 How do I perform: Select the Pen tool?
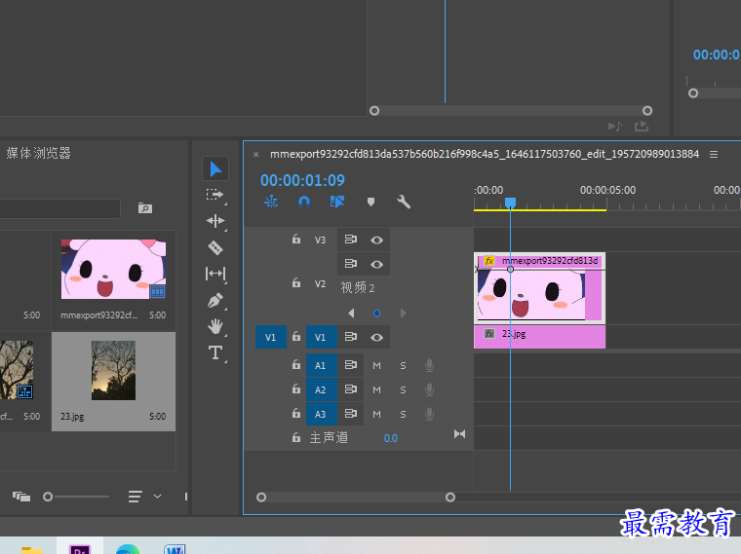click(x=215, y=300)
